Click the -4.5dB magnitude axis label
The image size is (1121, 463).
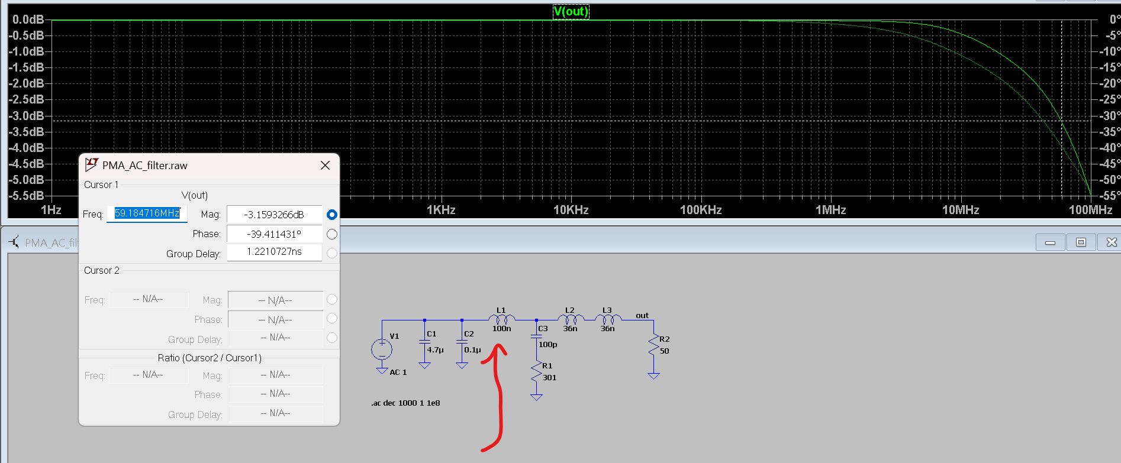pyautogui.click(x=26, y=164)
